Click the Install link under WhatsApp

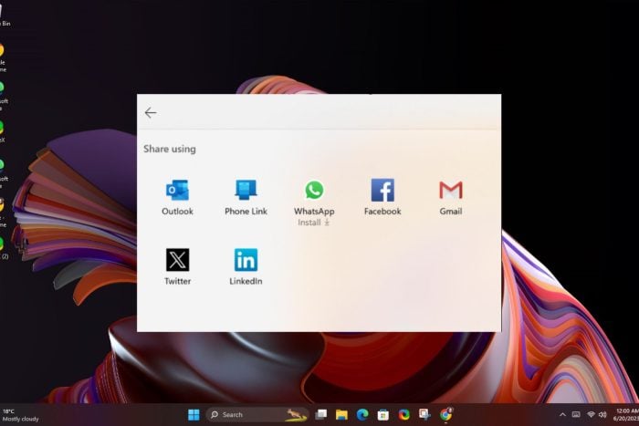click(313, 222)
